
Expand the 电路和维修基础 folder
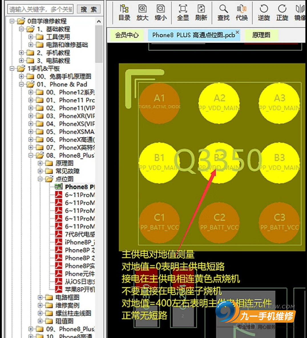point(31,45)
